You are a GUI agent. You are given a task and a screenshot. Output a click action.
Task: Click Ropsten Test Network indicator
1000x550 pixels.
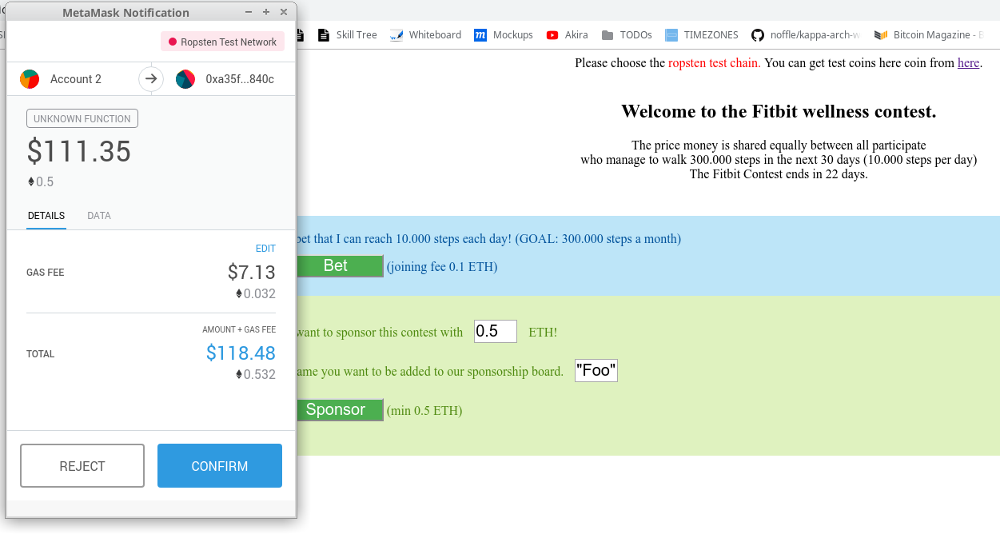pyautogui.click(x=222, y=42)
